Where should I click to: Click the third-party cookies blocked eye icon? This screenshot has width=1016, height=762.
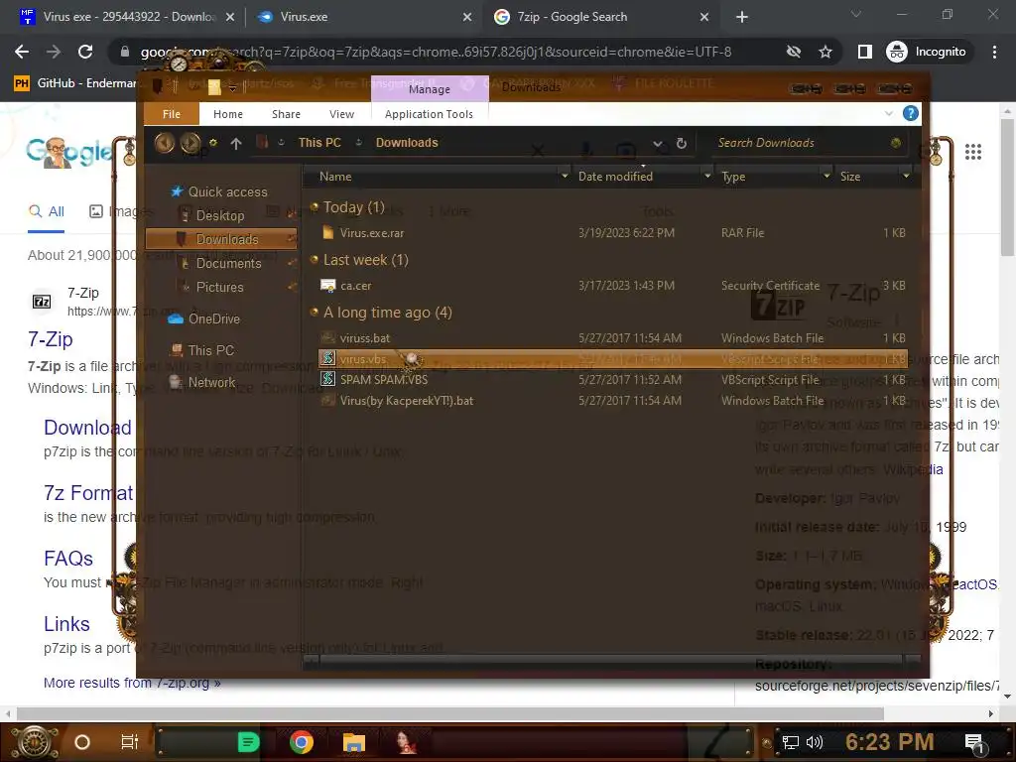coord(793,52)
